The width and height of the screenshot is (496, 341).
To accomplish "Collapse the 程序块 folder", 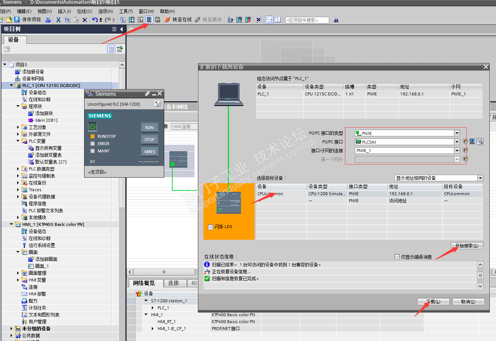I will point(18,106).
